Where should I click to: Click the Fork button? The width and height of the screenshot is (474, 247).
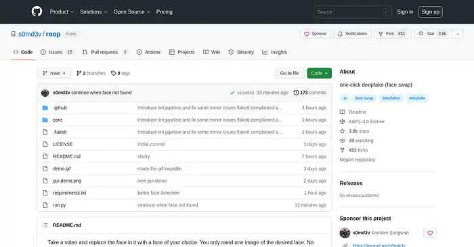(x=392, y=34)
